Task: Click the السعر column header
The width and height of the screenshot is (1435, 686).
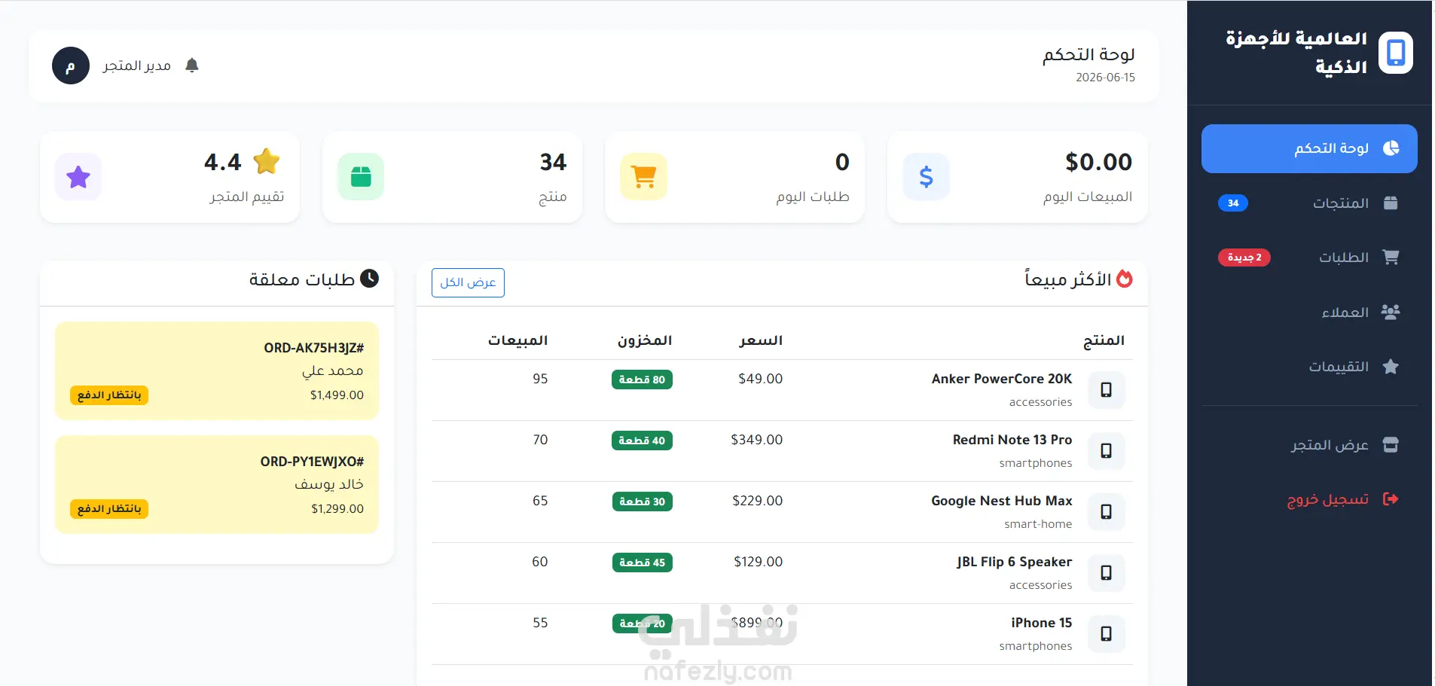Action: coord(761,340)
